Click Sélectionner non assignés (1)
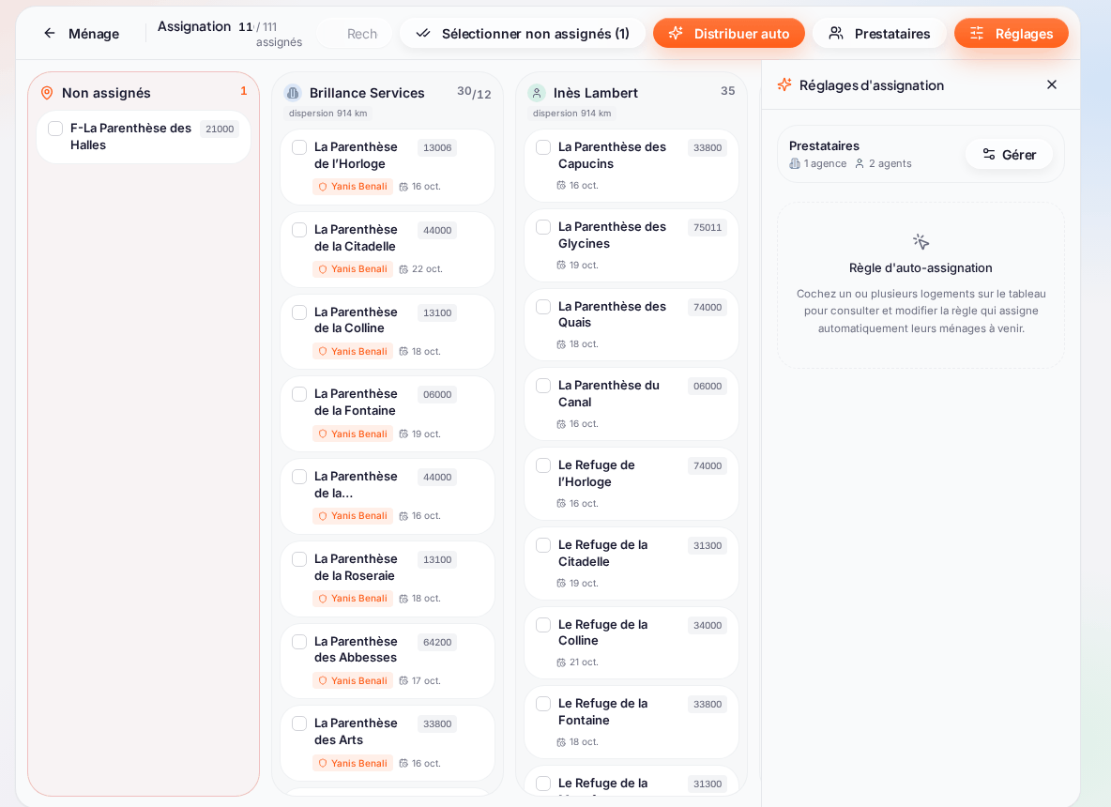Viewport: 1111px width, 807px height. click(x=523, y=33)
